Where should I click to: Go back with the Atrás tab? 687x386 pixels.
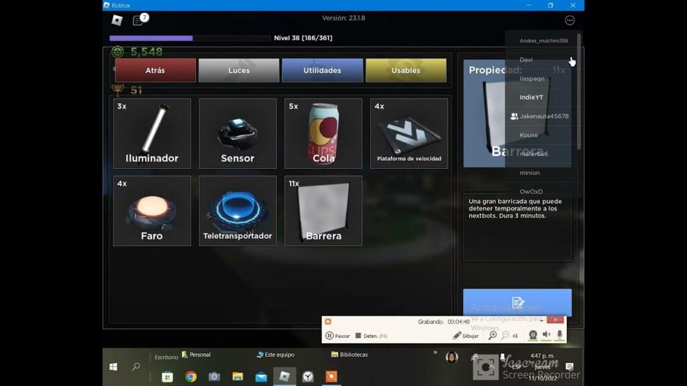coord(155,70)
